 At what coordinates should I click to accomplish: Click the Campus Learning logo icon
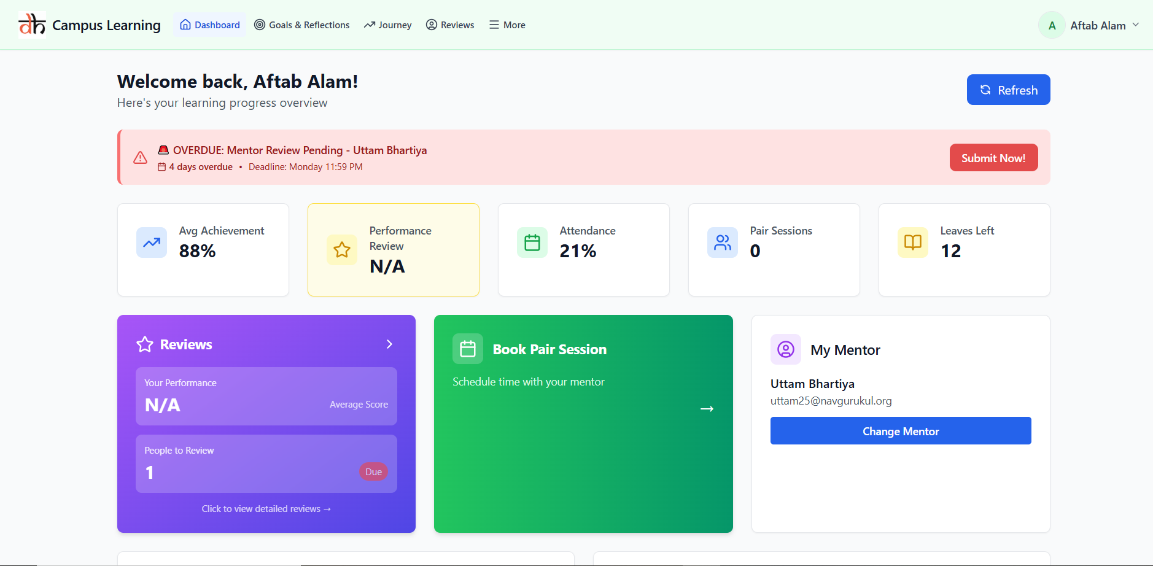[x=32, y=25]
